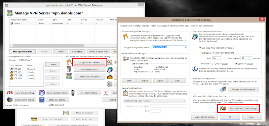
Task: Click the Local Bridge Setting icon
Action: 10,93
